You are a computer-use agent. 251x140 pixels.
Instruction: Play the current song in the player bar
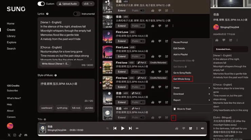(x=123, y=129)
